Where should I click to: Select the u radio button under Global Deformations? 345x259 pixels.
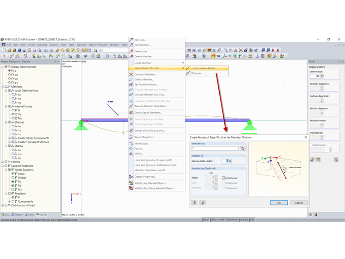pyautogui.click(x=10, y=71)
